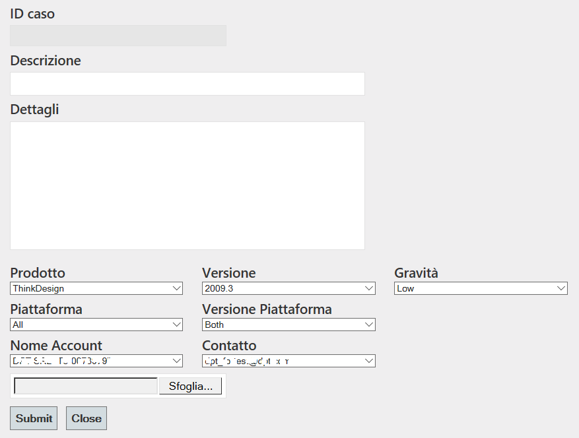Image resolution: width=579 pixels, height=438 pixels.
Task: Open the Versione Piattaforma dropdown showing Both
Action: coord(289,325)
